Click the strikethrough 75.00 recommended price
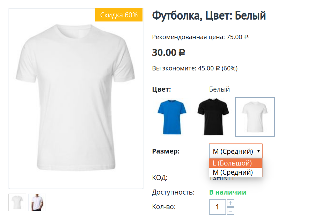This screenshot has width=317, height=223. [237, 37]
